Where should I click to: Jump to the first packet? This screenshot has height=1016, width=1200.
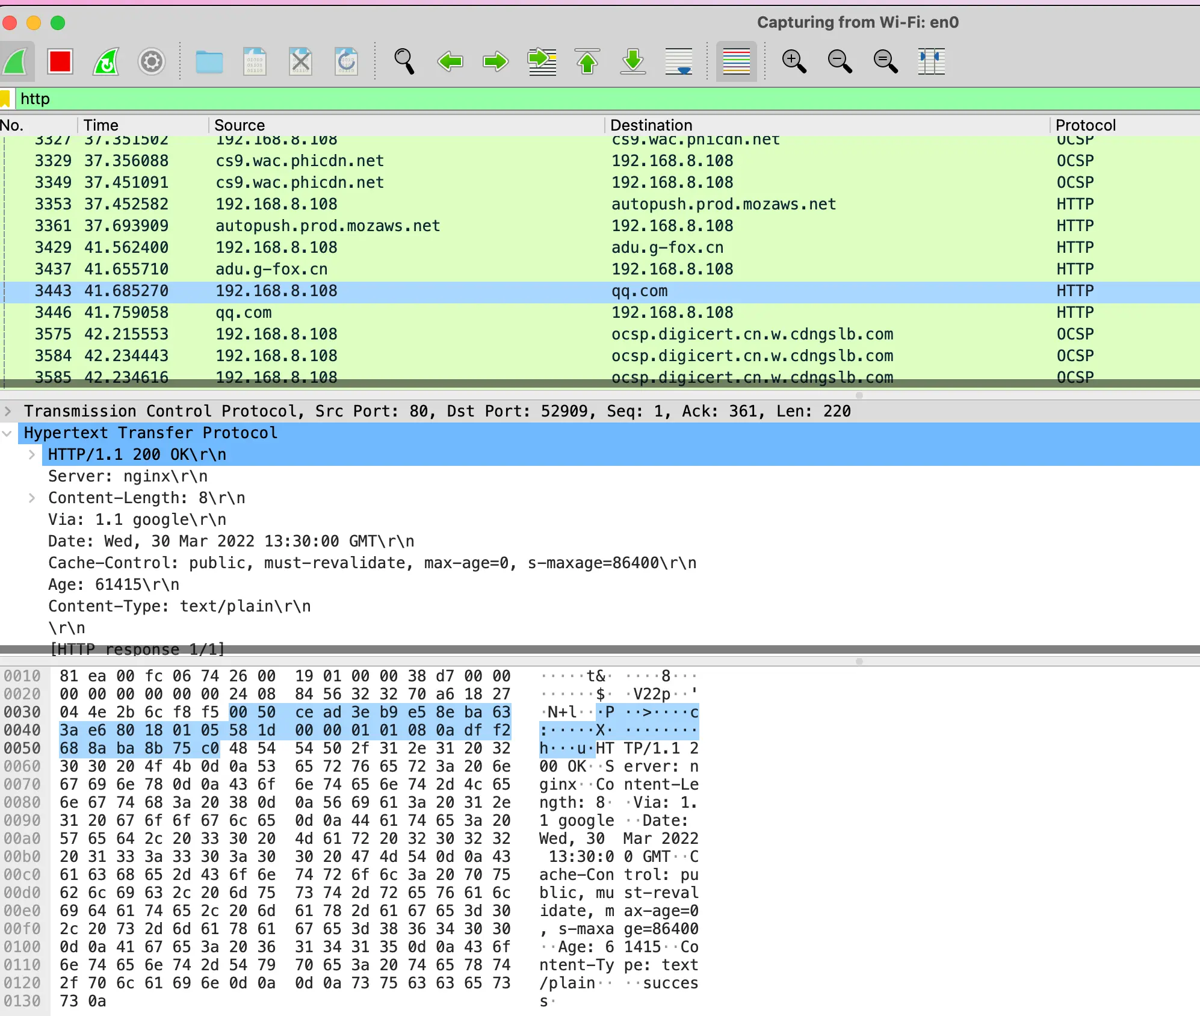[x=587, y=61]
